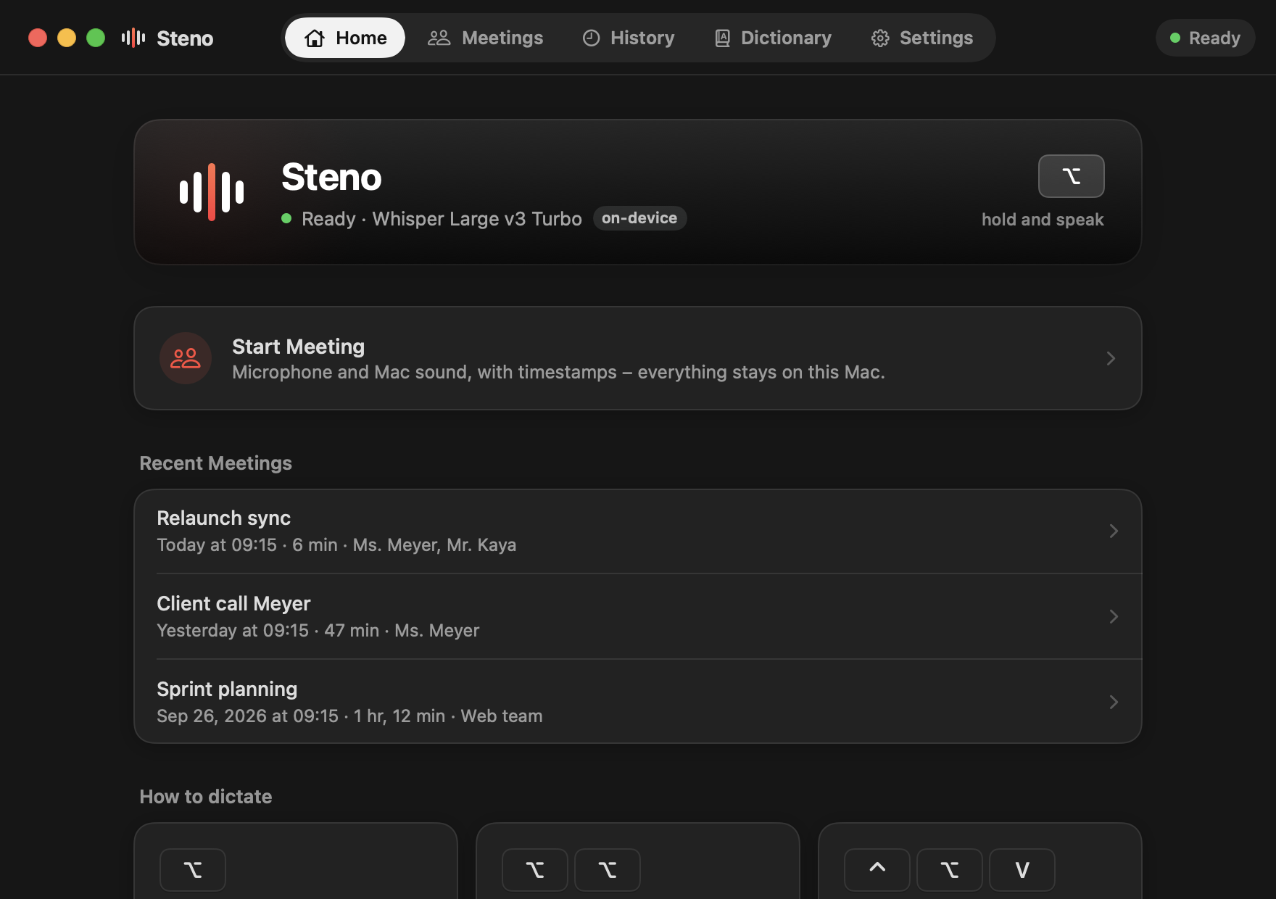Go to the Dictionary tab
The image size is (1276, 899).
coord(773,38)
